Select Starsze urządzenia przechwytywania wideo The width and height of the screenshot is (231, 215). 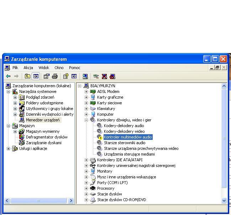(141, 148)
